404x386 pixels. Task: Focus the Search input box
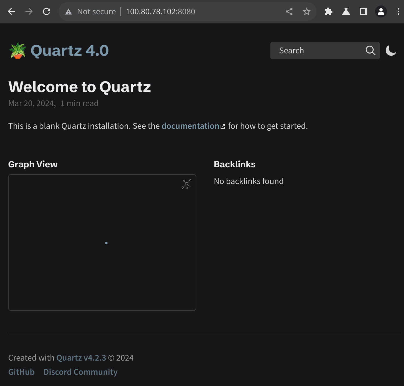click(x=325, y=51)
